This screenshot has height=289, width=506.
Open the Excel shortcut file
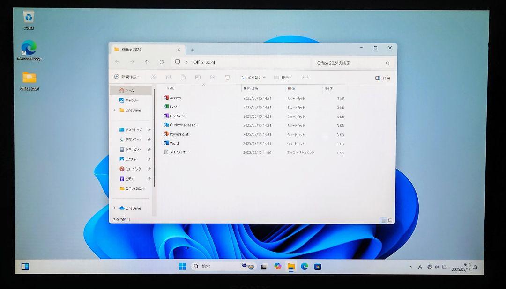(171, 107)
